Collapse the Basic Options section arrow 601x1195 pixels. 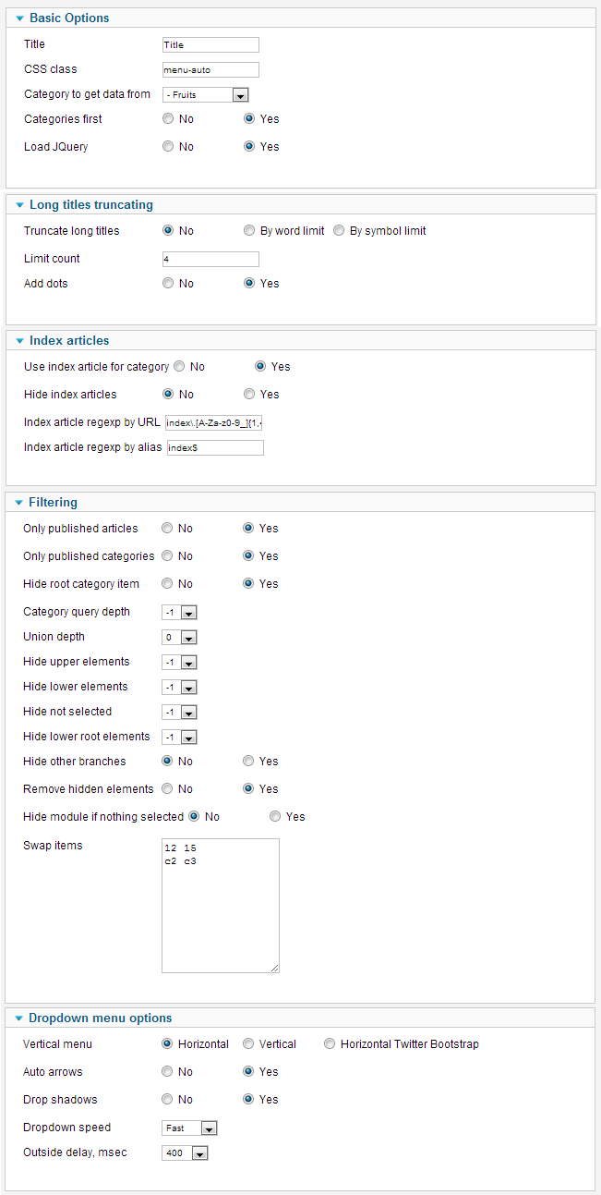click(19, 18)
